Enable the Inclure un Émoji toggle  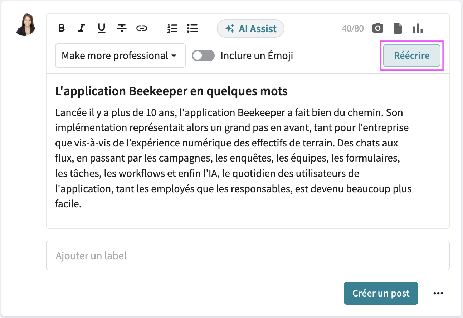point(203,56)
